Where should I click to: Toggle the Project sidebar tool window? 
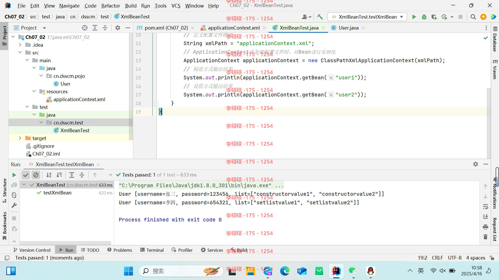[x=4, y=36]
